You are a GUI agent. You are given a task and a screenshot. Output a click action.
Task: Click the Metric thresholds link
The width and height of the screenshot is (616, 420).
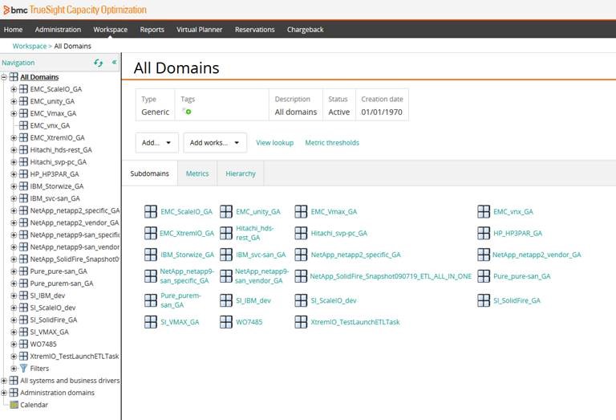coord(332,143)
